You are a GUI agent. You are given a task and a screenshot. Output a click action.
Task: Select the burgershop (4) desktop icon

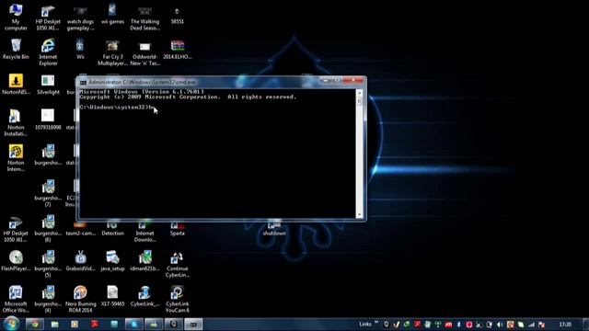(48, 299)
